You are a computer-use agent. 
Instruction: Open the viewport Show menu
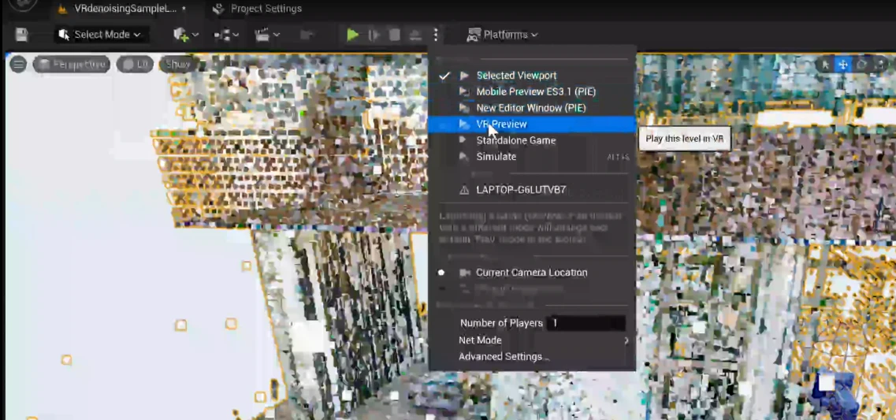(x=177, y=65)
